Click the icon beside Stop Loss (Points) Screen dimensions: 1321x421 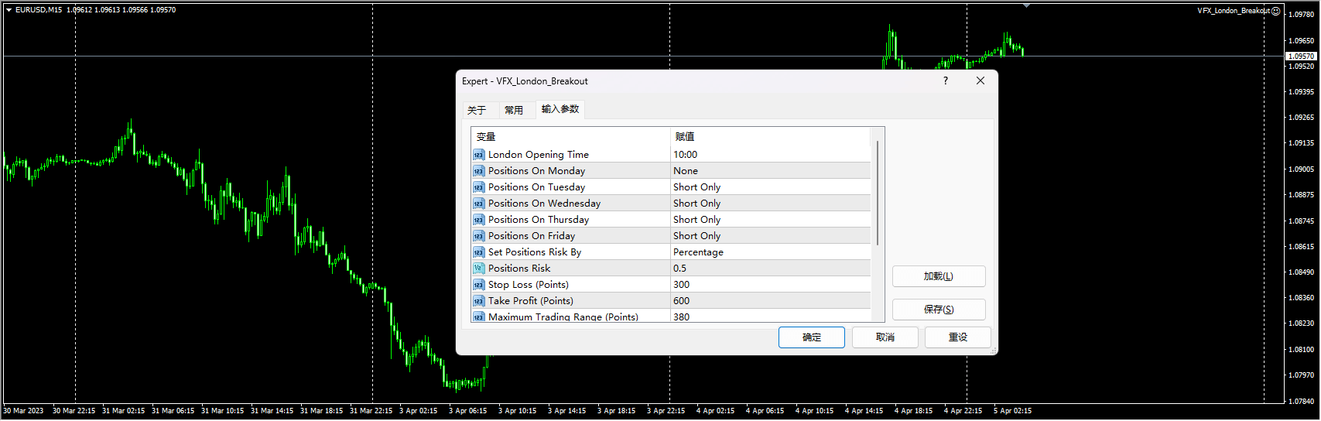pos(478,285)
